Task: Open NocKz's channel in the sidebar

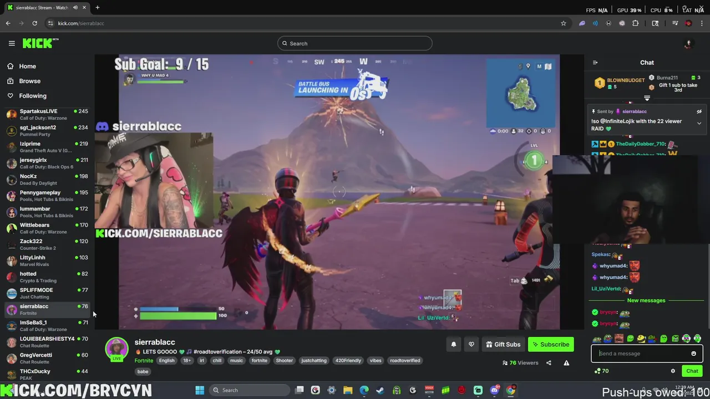Action: coord(47,180)
